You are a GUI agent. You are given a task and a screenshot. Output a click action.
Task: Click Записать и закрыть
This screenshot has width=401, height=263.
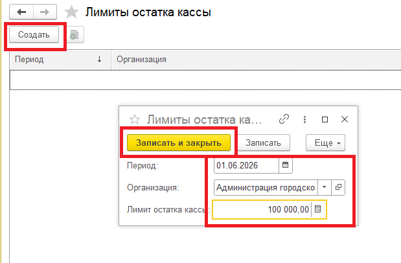coord(179,143)
